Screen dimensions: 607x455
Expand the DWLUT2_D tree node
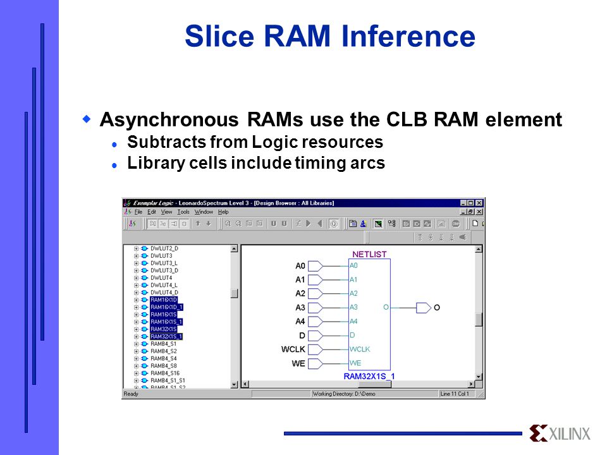pyautogui.click(x=136, y=249)
